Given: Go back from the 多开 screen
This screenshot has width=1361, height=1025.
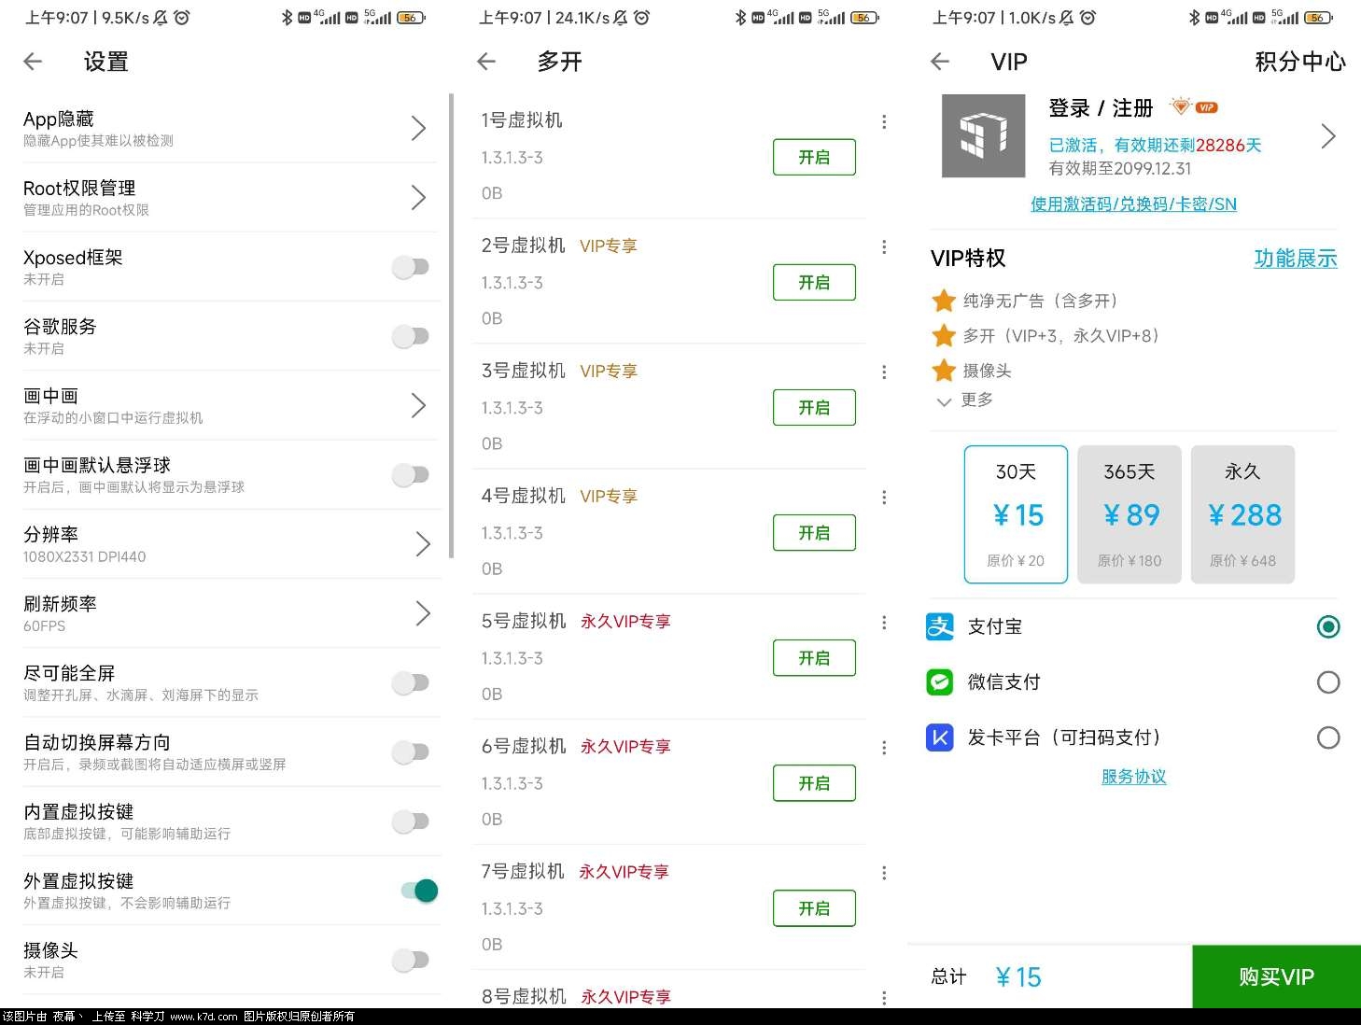Looking at the screenshot, I should coord(485,62).
